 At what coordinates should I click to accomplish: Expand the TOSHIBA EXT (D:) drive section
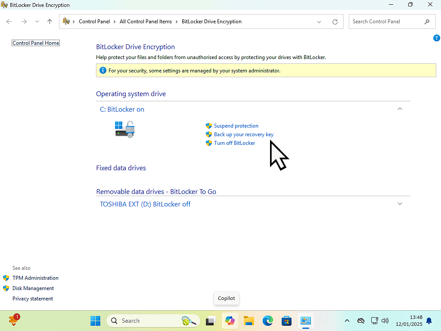400,204
